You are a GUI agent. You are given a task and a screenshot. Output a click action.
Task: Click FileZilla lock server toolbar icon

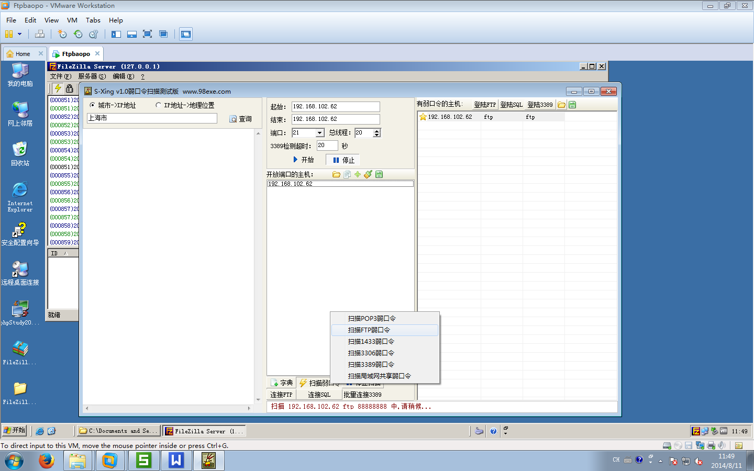click(70, 88)
